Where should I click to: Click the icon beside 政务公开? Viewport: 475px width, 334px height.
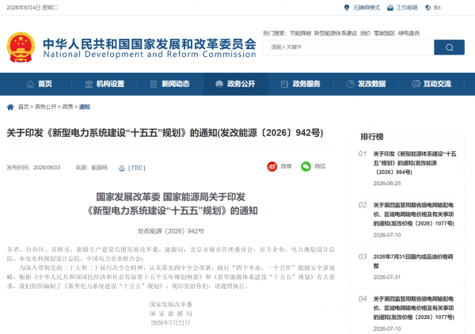219,84
